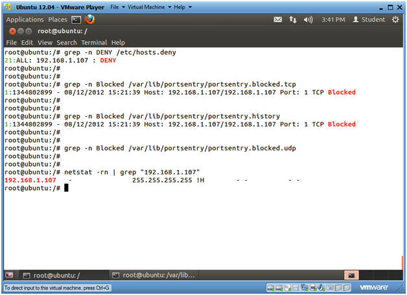The height and width of the screenshot is (295, 407).
Task: Click the terminal scrollbar handle
Action: click(x=402, y=263)
